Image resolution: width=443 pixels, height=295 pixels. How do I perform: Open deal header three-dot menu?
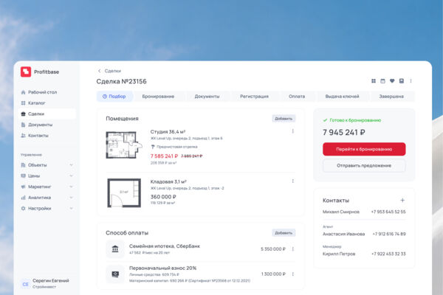tap(411, 81)
